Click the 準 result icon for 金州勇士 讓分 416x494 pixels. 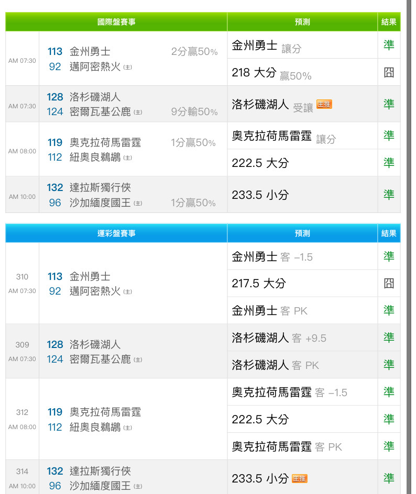pyautogui.click(x=389, y=45)
